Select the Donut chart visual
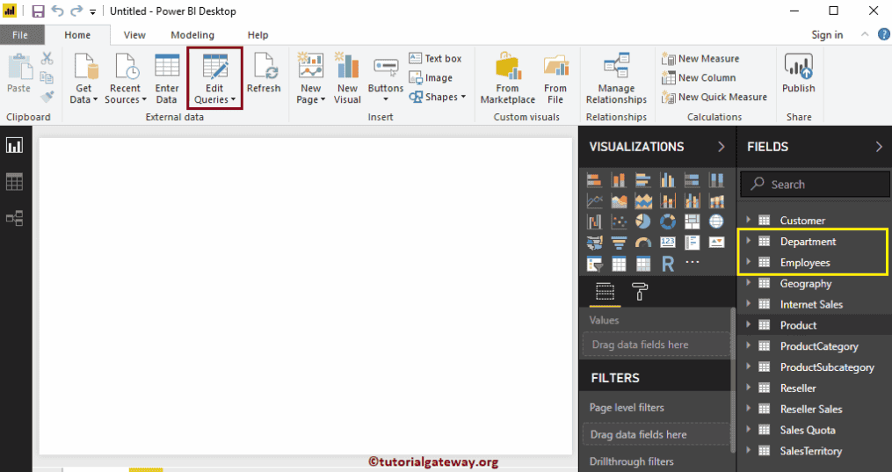This screenshot has width=892, height=472. coord(668,221)
